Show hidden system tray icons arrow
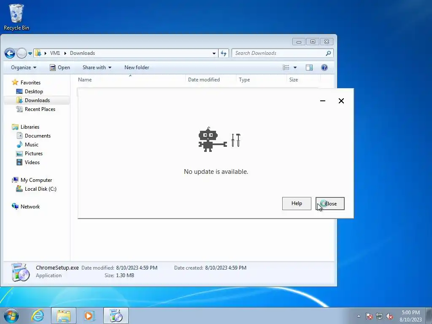The image size is (432, 324). pyautogui.click(x=359, y=316)
